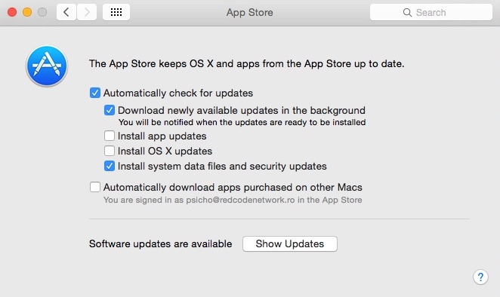
Task: Uncheck Automatically check for updates
Action: point(95,93)
